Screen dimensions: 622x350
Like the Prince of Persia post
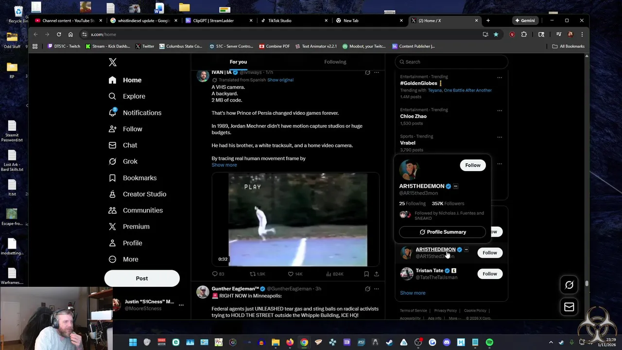(x=291, y=274)
